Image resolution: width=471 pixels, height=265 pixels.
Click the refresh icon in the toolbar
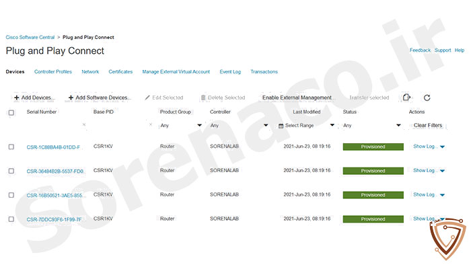tap(427, 98)
